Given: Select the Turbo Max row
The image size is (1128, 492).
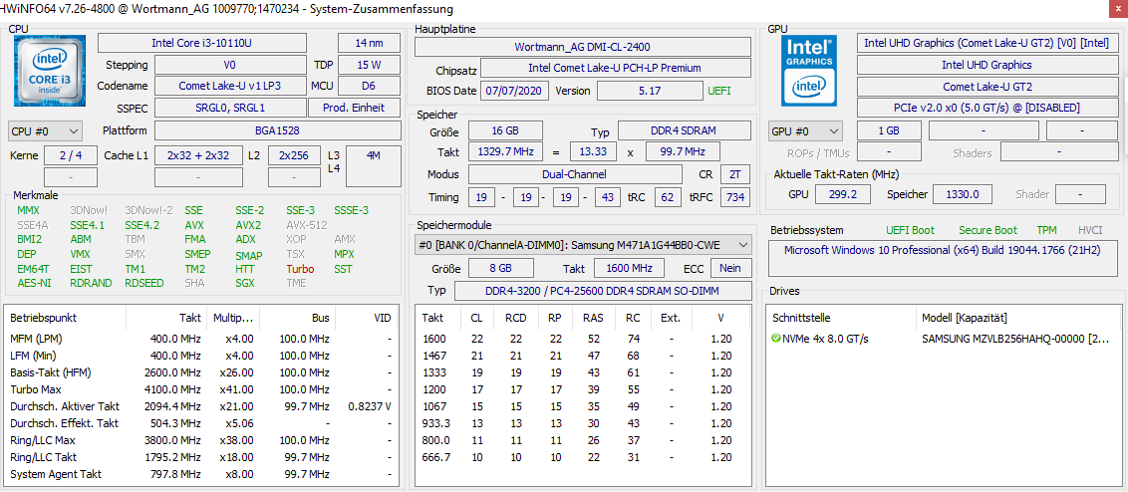Looking at the screenshot, I should (201, 389).
